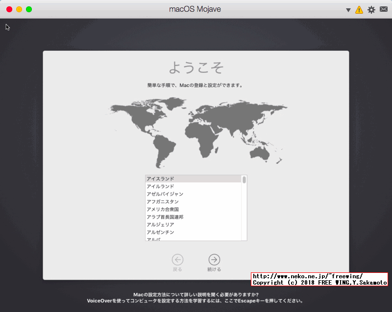Click the green zoom window button
Viewport: 392px width, 312px height.
click(x=28, y=9)
